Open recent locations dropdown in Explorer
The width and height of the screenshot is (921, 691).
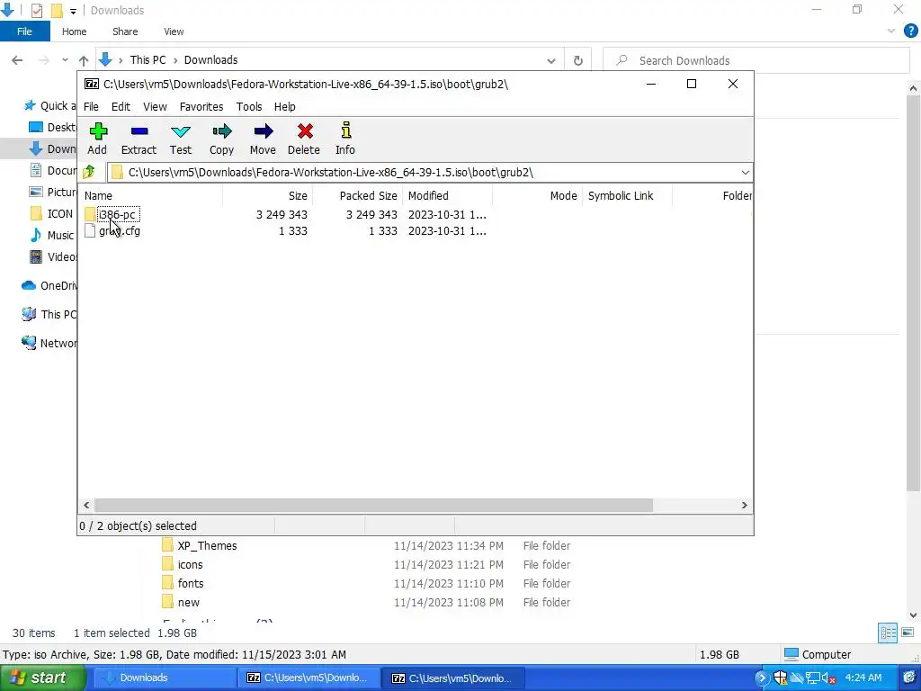[x=65, y=60]
